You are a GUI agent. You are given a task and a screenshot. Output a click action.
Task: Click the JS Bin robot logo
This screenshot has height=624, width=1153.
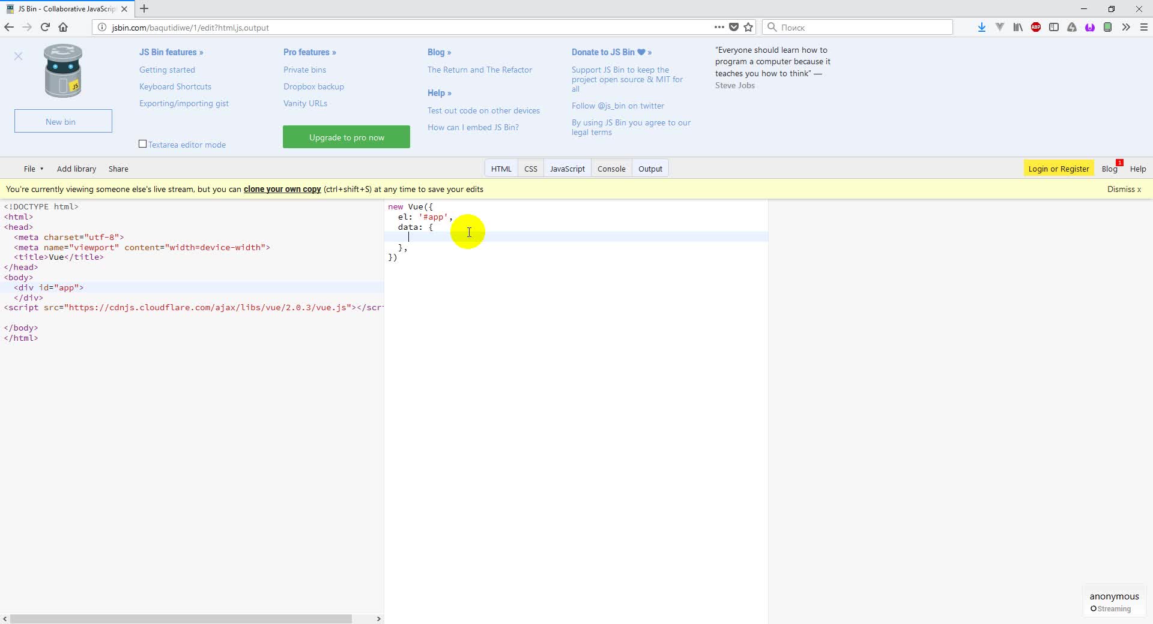click(63, 71)
